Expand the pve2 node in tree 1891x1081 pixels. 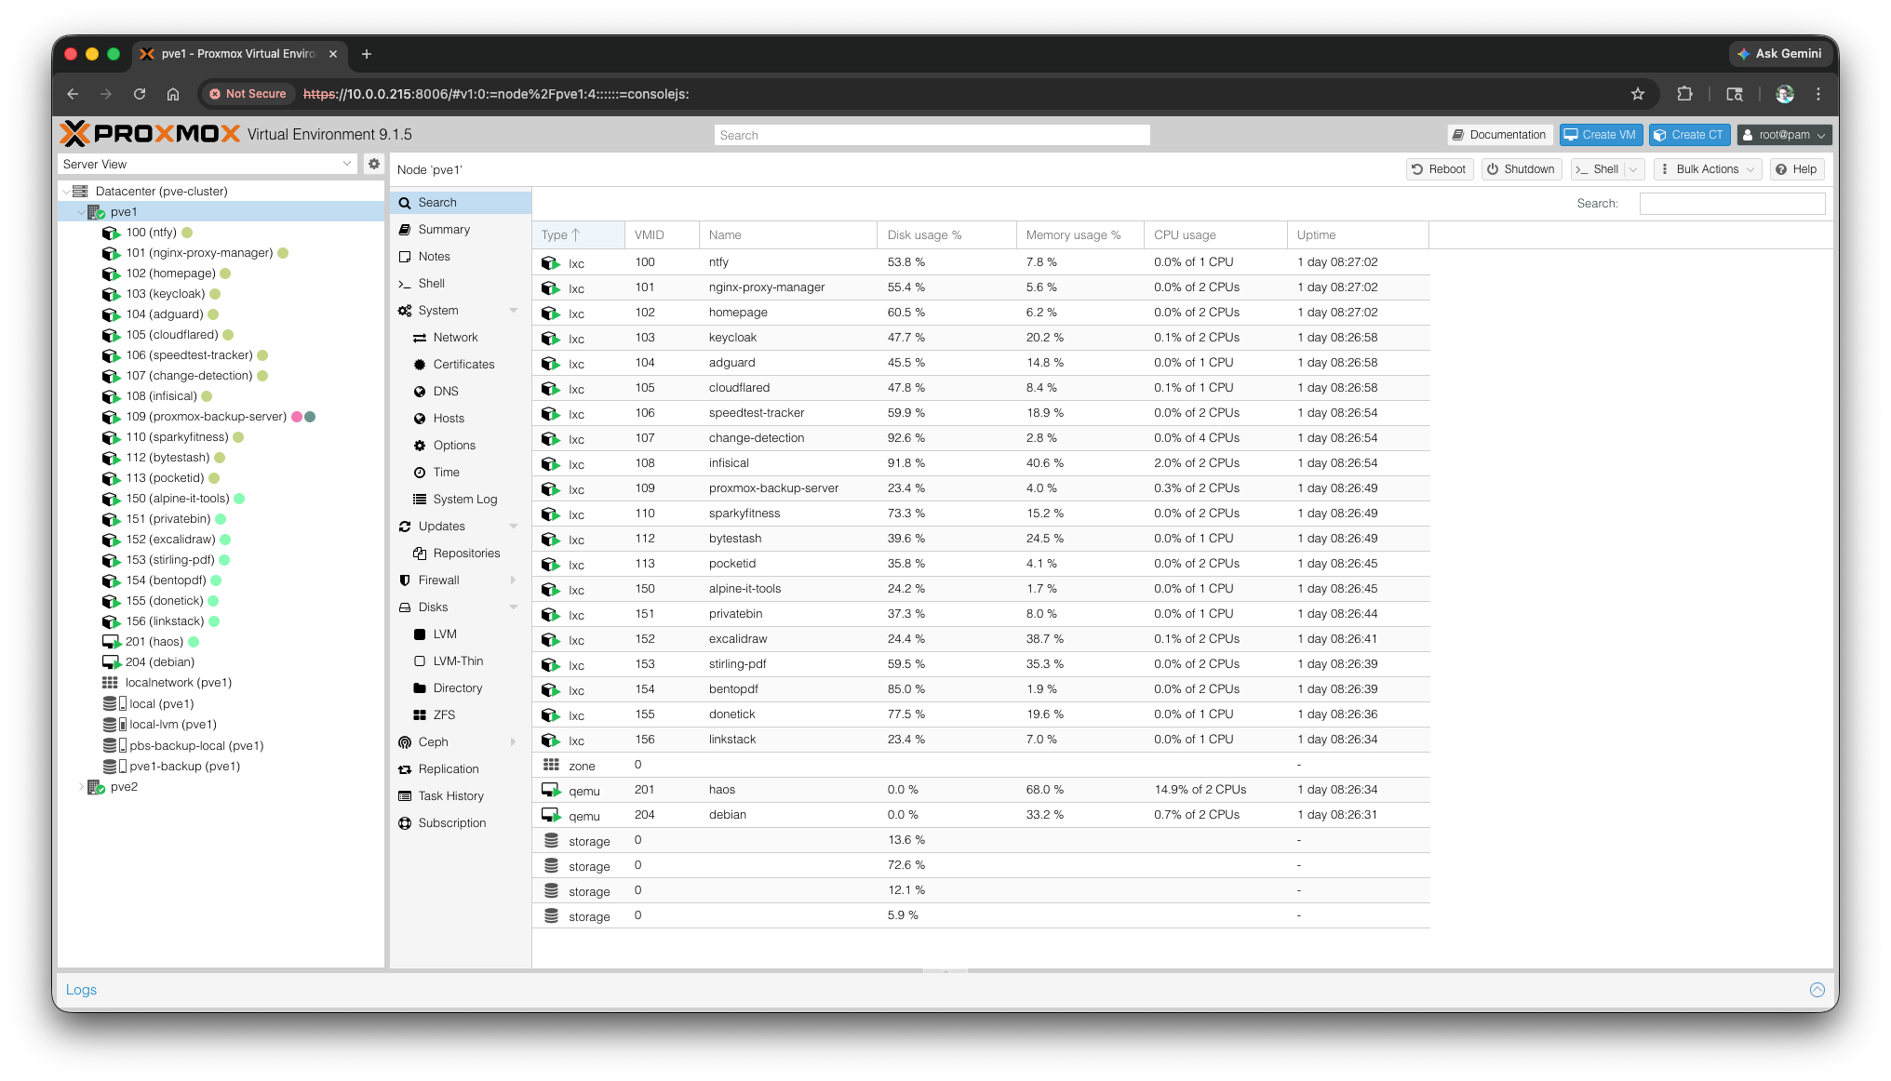click(81, 787)
